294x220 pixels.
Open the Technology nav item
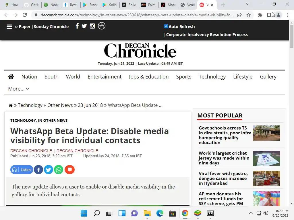tap(212, 77)
